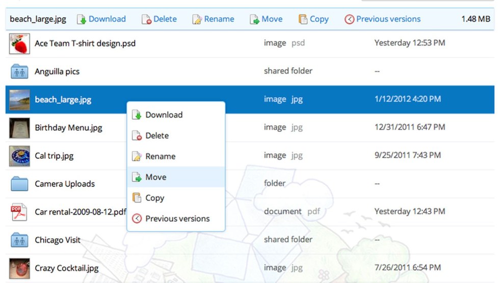
Task: Click the Cal trip.jpg thumbnail
Action: (19, 156)
